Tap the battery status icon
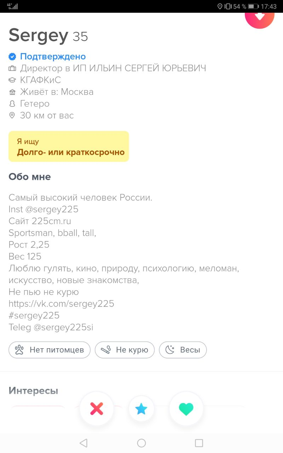Screen dimensions: 283x453 tap(253, 6)
